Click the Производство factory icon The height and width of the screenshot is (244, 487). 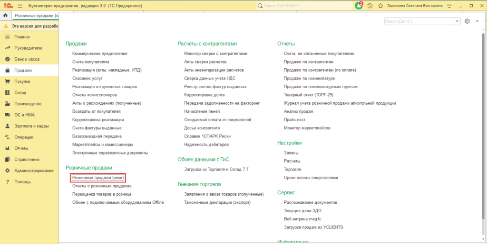click(8, 104)
